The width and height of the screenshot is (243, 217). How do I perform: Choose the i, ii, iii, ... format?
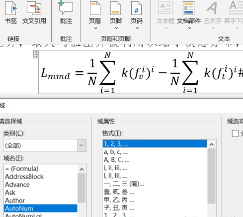tap(155, 168)
